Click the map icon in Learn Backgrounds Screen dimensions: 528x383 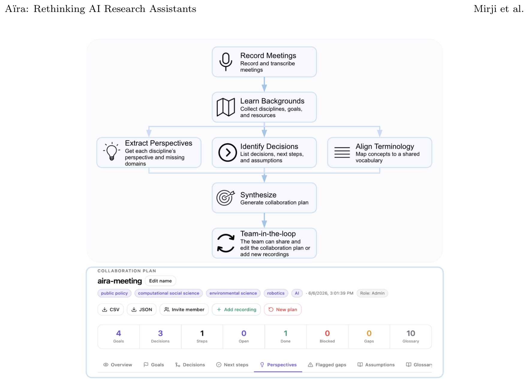tap(226, 107)
